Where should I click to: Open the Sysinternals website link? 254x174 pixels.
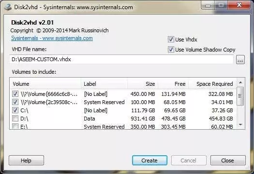click(52, 38)
